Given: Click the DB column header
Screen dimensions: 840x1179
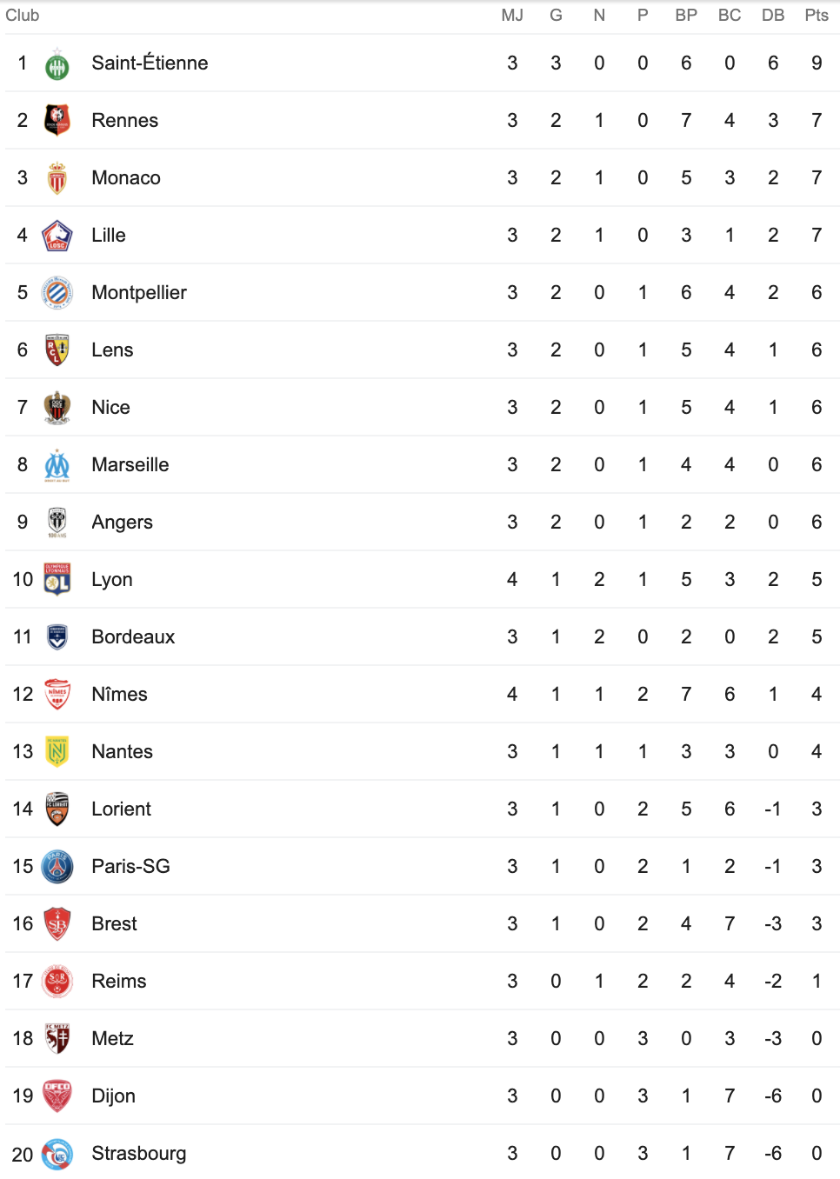Looking at the screenshot, I should [773, 16].
